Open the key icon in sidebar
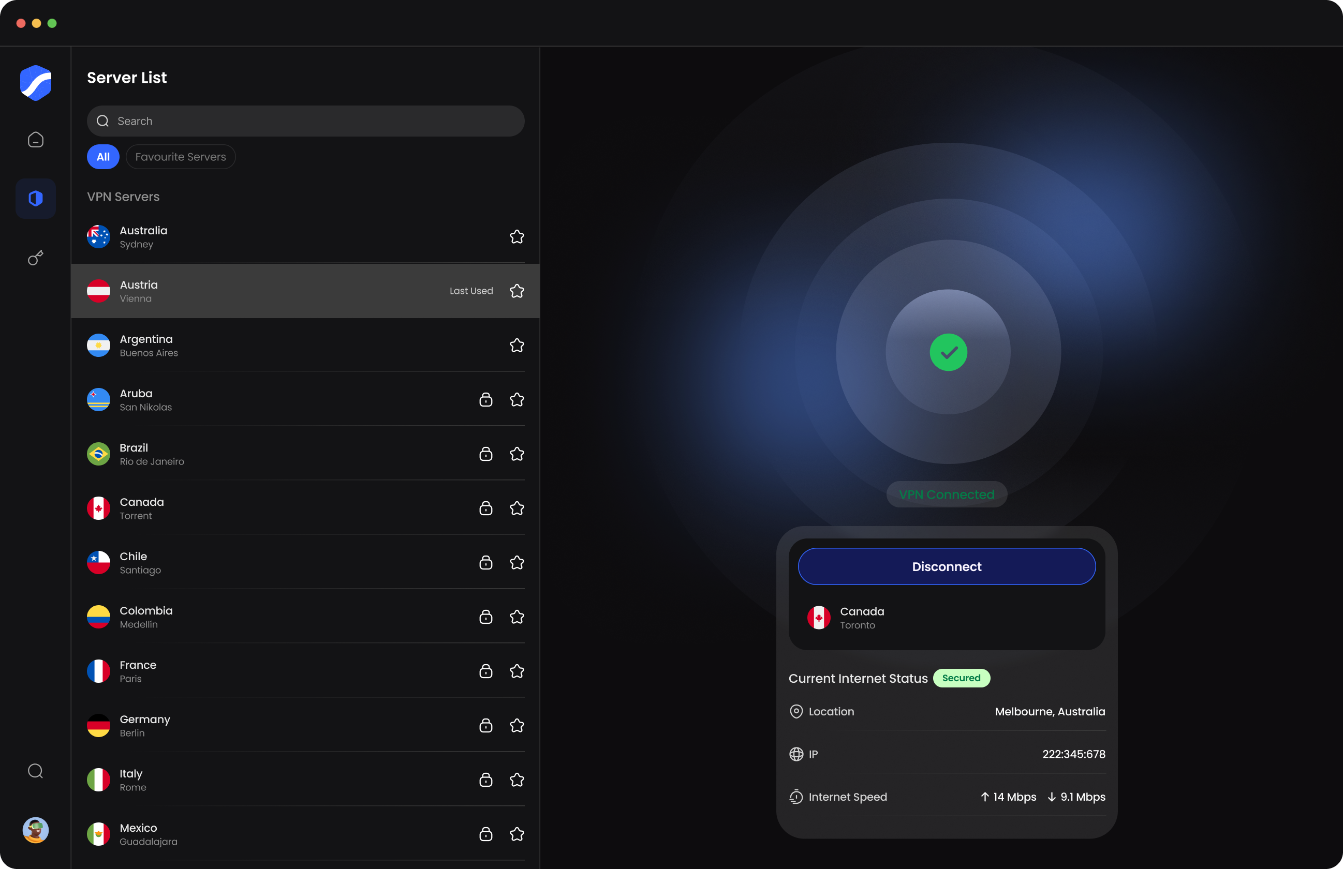 point(36,258)
